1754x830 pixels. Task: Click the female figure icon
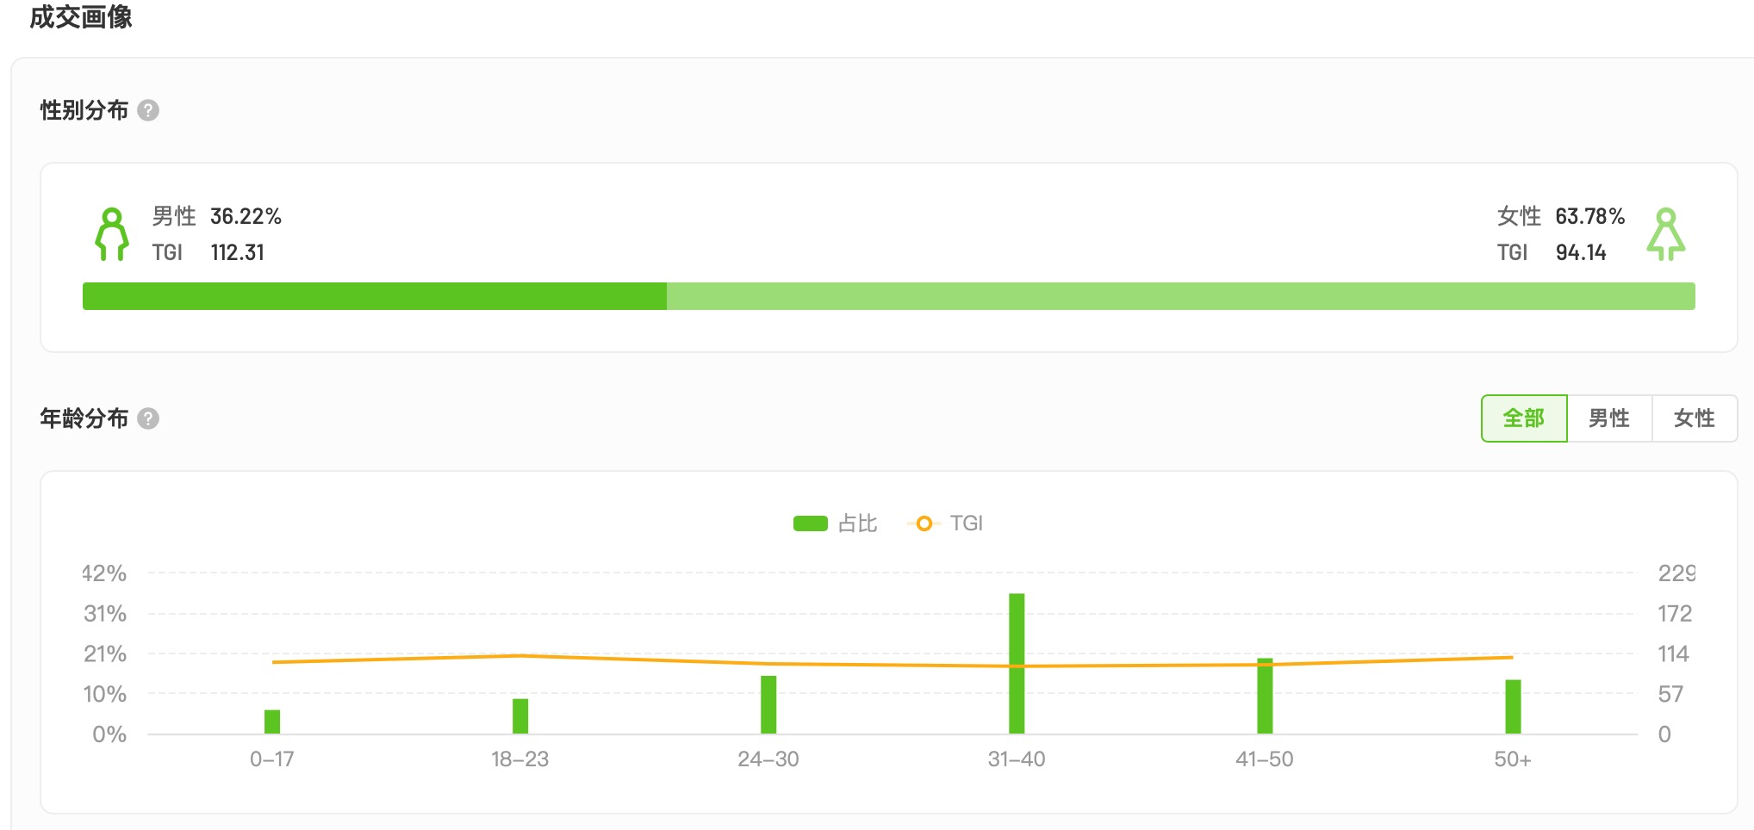pyautogui.click(x=1665, y=233)
